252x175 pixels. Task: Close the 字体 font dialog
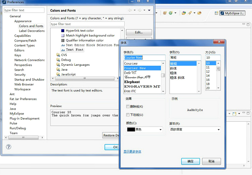point(219,42)
